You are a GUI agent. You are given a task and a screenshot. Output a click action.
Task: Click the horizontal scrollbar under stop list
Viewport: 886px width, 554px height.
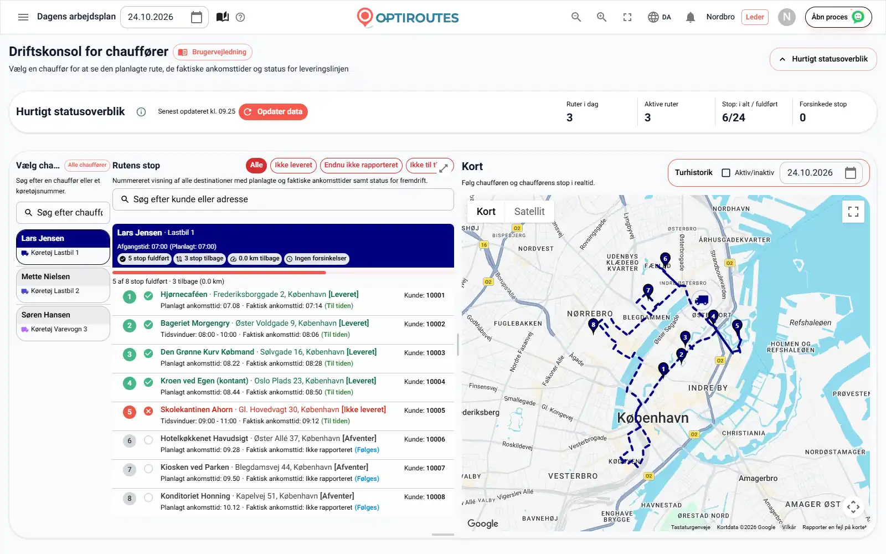click(x=443, y=535)
